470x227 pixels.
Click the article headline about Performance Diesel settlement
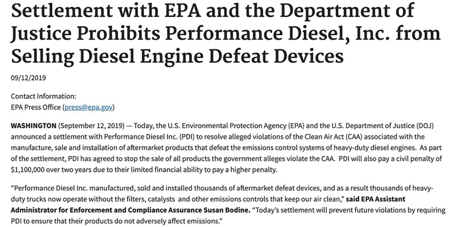[226, 33]
